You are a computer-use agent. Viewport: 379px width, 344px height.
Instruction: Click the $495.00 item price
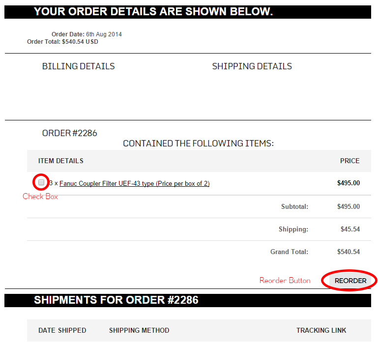(348, 183)
